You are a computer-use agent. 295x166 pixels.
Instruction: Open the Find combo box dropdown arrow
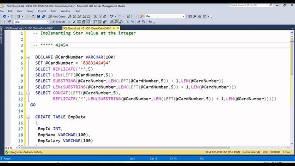coord(183,17)
